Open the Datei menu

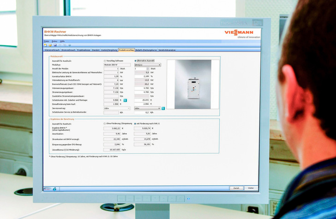46,41
